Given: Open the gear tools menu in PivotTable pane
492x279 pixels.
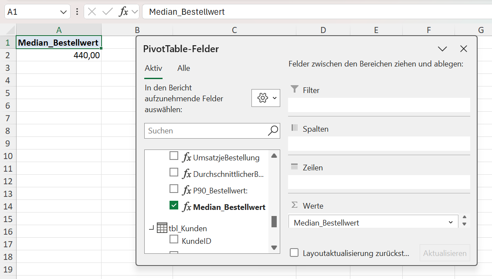Looking at the screenshot, I should pyautogui.click(x=265, y=98).
